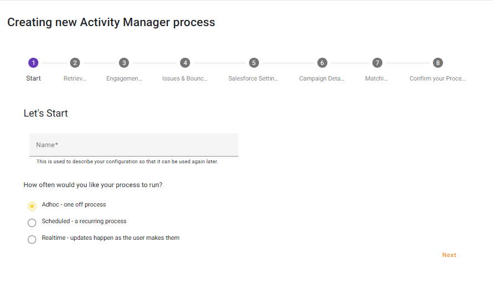The width and height of the screenshot is (493, 297).
Task: Open the Salesforce Settings step label
Action: tap(253, 78)
